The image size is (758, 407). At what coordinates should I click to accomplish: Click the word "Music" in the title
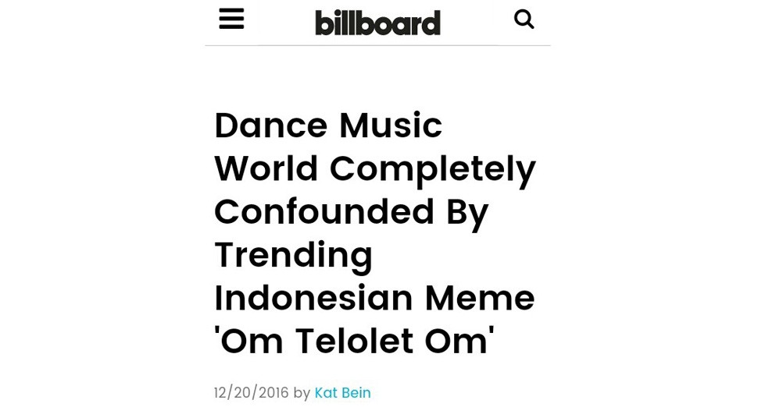[391, 126]
